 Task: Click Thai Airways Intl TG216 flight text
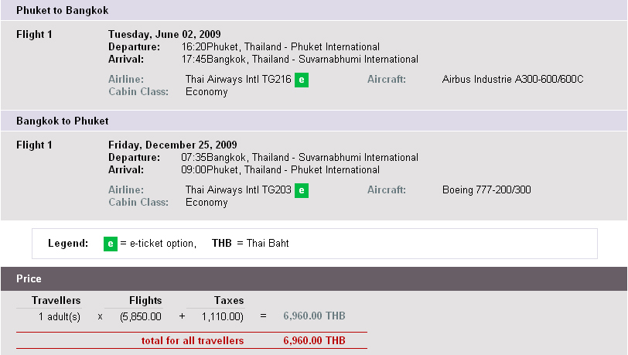click(x=238, y=80)
